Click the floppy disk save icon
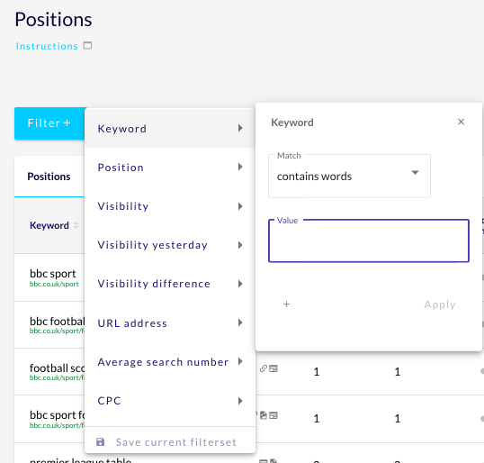Screen dimensions: 484x463 (101, 442)
